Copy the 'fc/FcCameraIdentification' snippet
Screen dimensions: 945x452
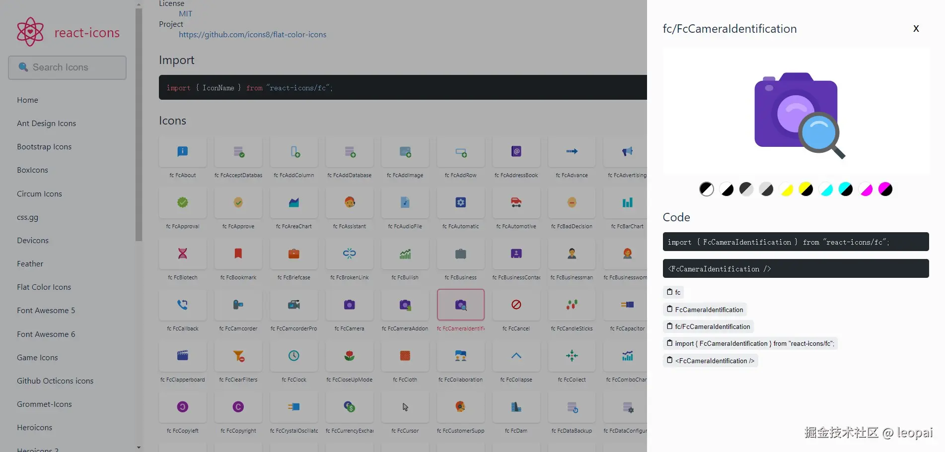708,326
